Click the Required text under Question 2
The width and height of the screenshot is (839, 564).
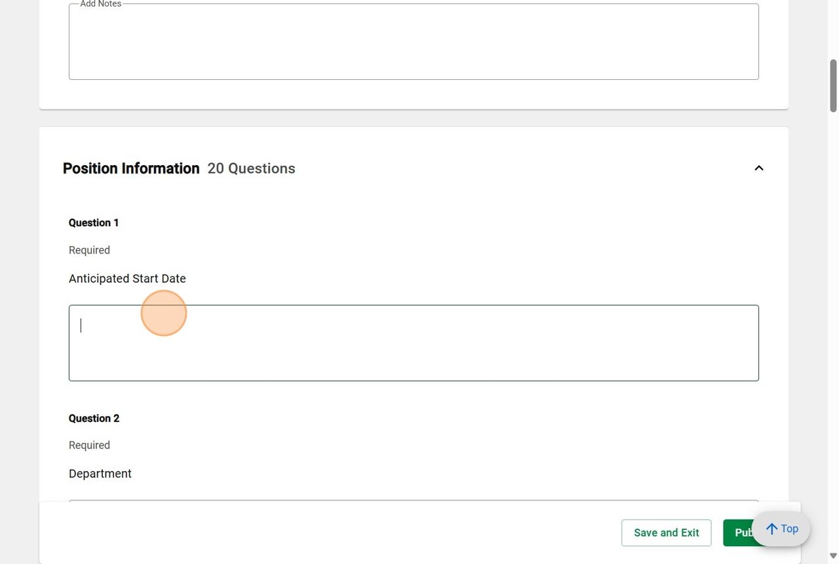click(89, 445)
